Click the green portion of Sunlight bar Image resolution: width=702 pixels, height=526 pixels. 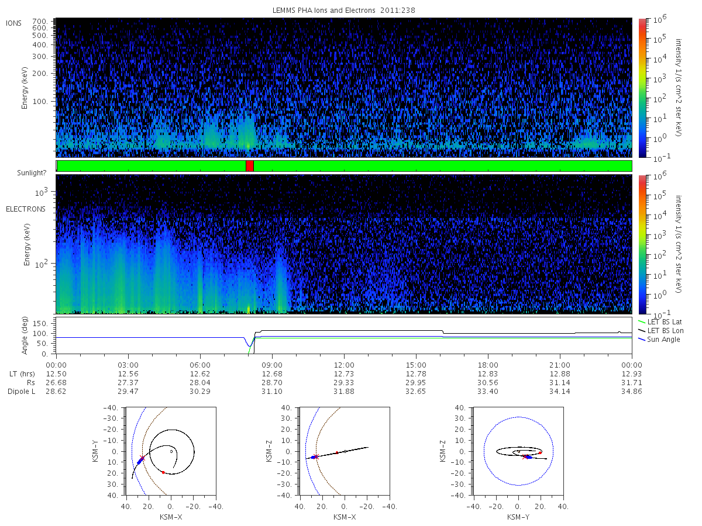point(443,166)
